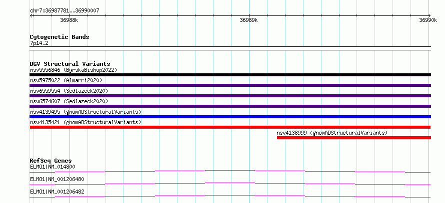Click the 36988k ruler tick label
The width and height of the screenshot is (445, 203).
coord(69,20)
